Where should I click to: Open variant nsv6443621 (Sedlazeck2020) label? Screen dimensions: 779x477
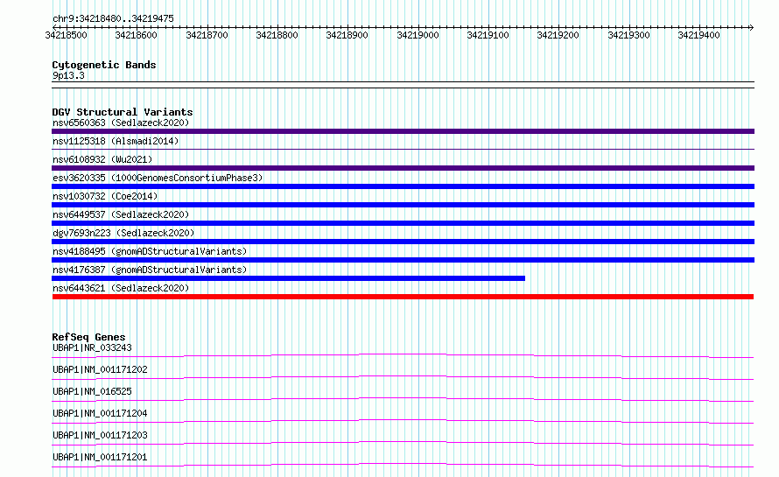(x=121, y=288)
